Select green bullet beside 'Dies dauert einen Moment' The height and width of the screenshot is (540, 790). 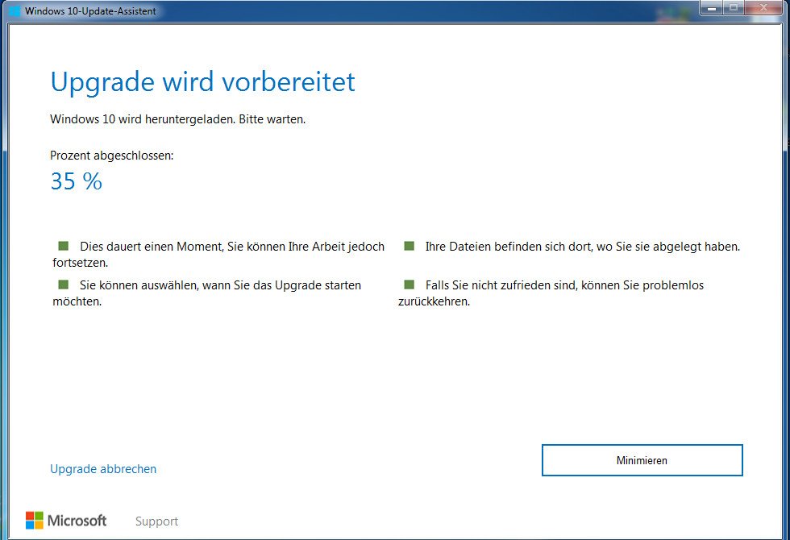click(x=64, y=246)
